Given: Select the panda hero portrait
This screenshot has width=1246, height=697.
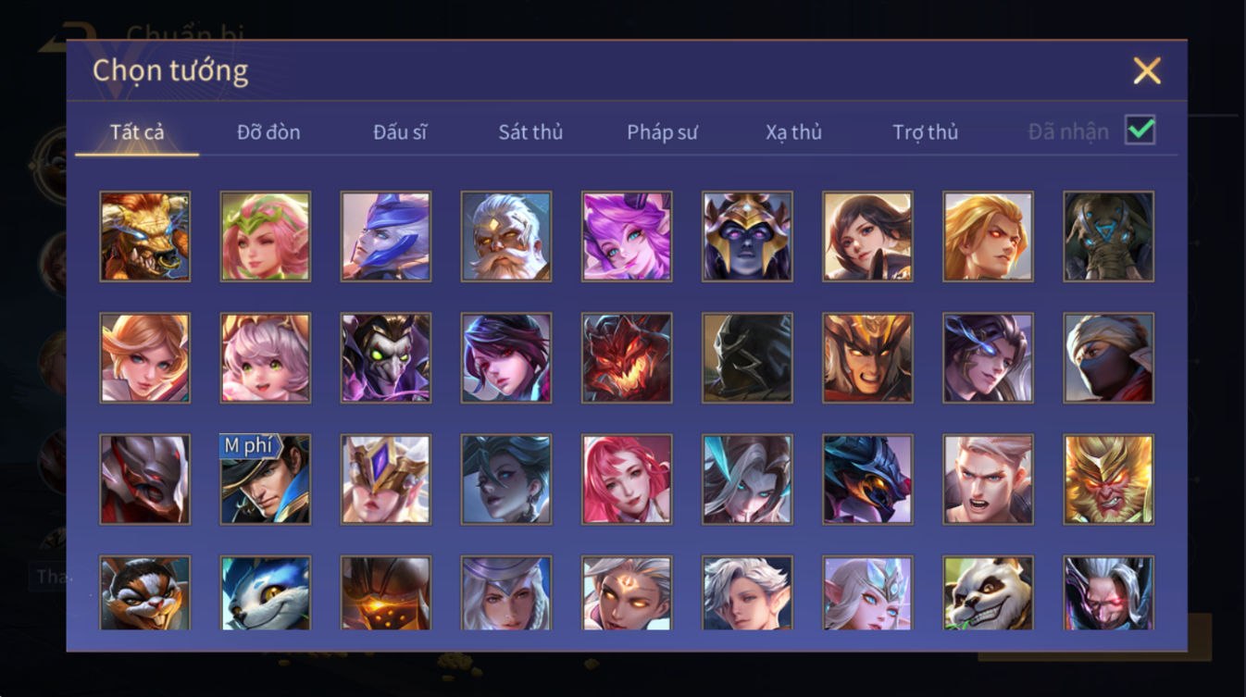Looking at the screenshot, I should [988, 592].
